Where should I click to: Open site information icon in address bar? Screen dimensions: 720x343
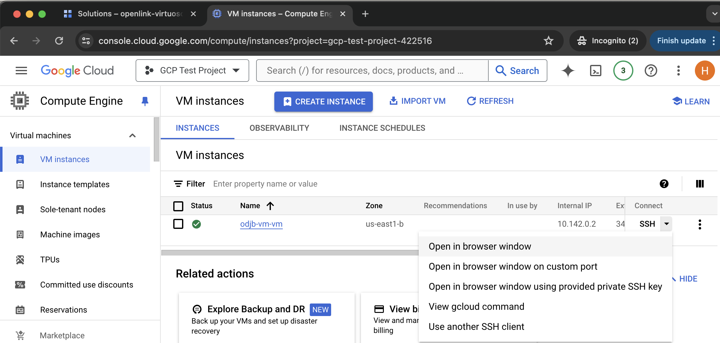click(86, 41)
